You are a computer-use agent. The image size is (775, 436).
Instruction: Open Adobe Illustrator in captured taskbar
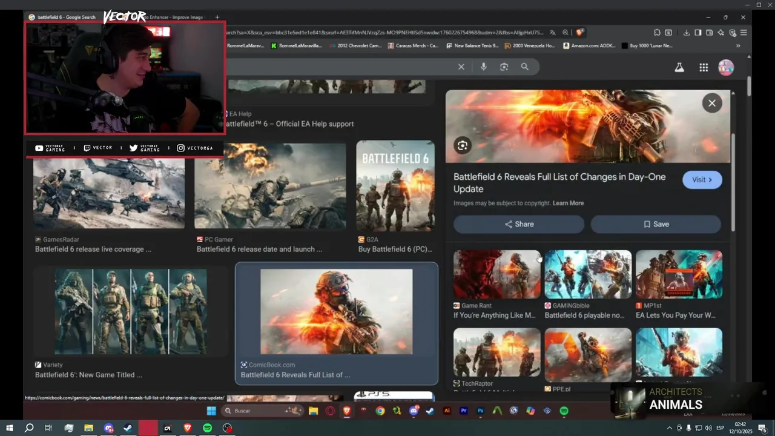coord(447,411)
